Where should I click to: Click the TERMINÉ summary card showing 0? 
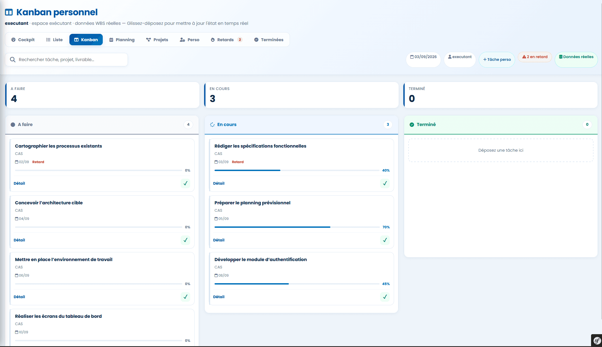click(500, 95)
